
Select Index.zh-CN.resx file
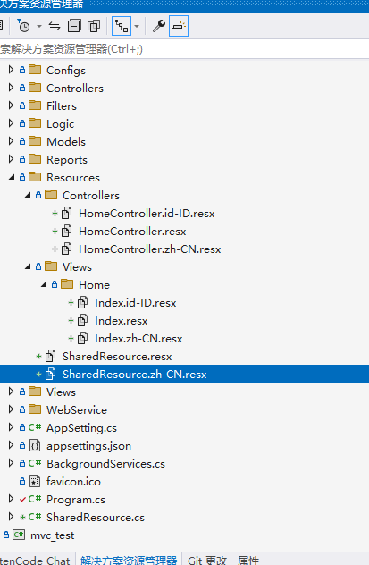coord(138,338)
